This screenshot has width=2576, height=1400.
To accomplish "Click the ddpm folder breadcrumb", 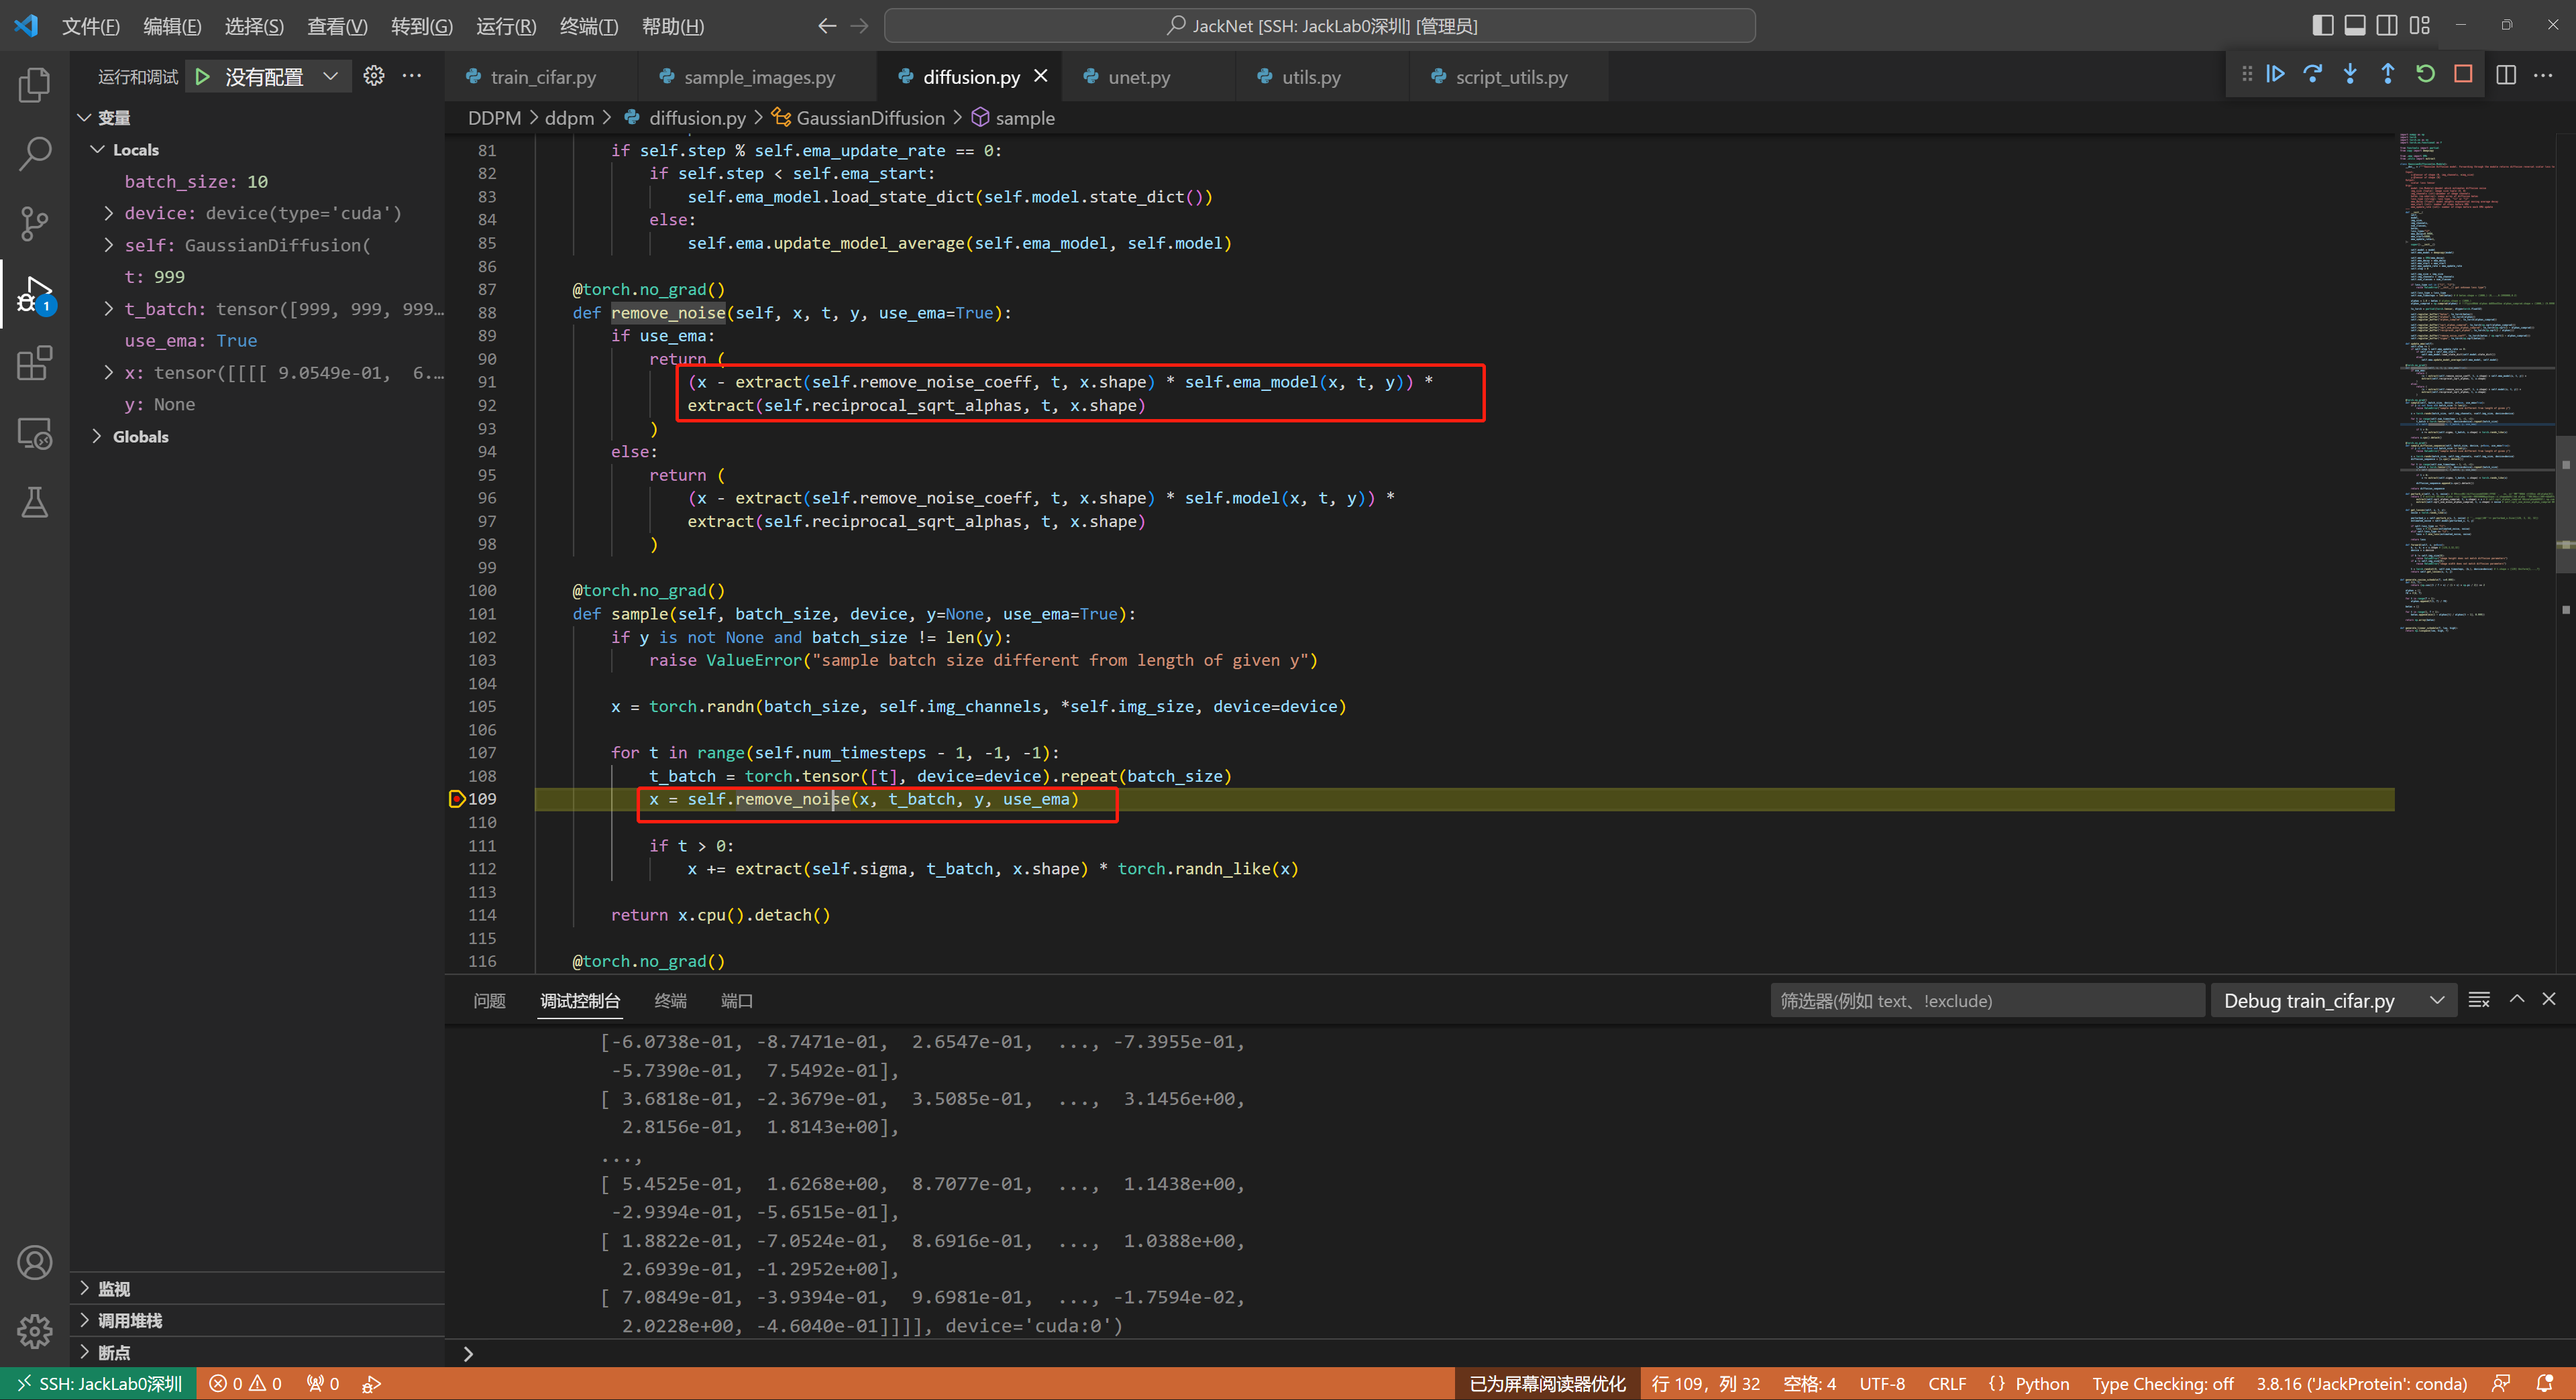I will click(x=569, y=118).
